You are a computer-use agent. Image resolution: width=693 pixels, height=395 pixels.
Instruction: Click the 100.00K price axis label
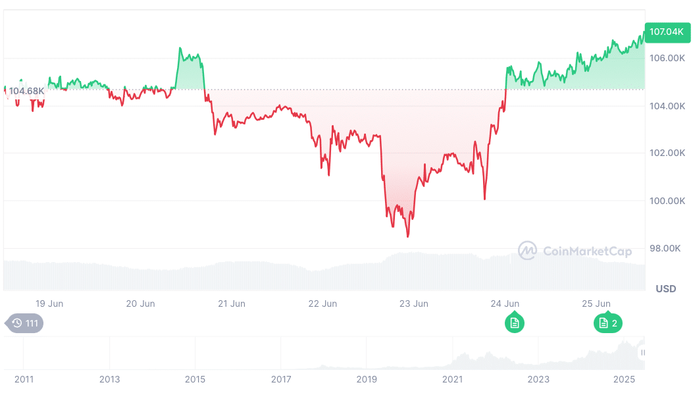point(667,201)
